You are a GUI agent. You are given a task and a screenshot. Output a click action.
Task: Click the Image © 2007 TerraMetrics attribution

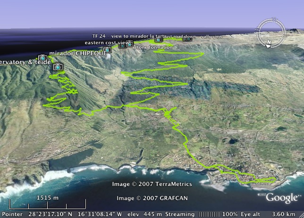coord(152,184)
